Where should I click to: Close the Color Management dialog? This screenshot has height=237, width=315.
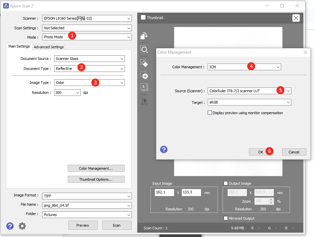click(x=305, y=52)
